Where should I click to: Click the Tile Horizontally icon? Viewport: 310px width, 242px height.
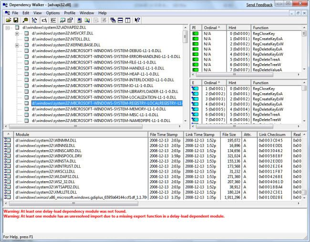(x=120, y=20)
